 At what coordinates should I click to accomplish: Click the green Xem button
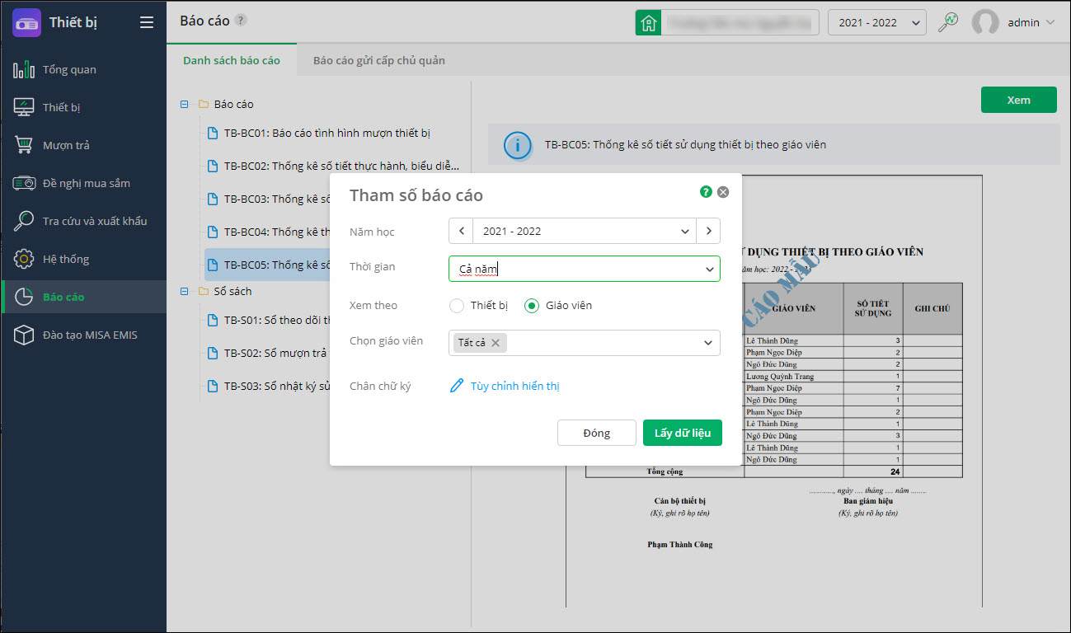coord(1018,100)
